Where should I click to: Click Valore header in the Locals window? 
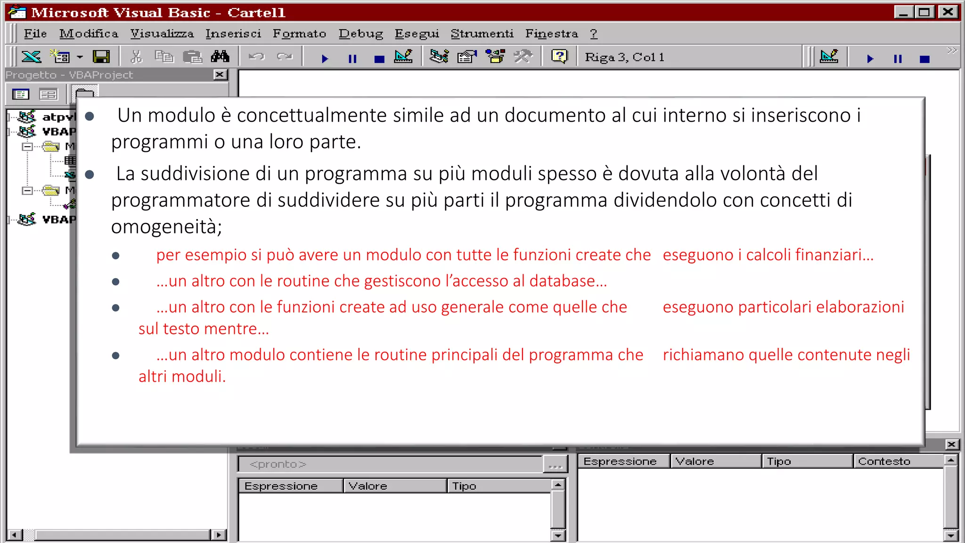point(395,486)
